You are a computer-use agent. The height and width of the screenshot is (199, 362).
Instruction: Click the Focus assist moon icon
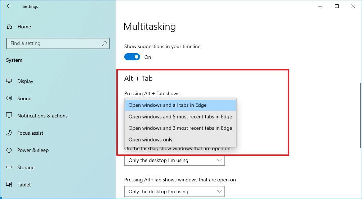point(9,133)
